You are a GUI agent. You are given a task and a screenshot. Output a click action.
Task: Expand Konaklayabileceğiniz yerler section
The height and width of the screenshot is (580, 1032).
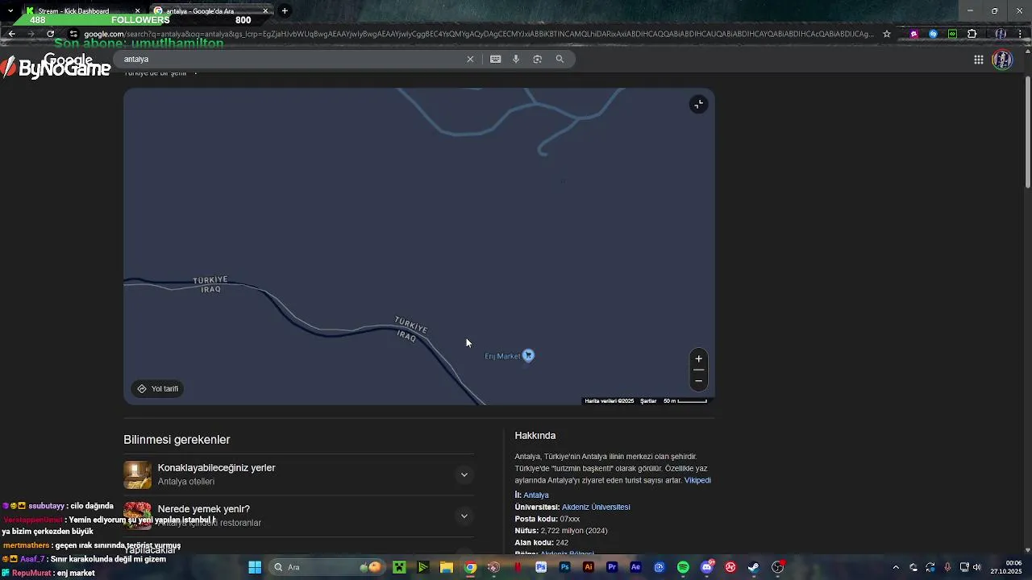(x=464, y=474)
